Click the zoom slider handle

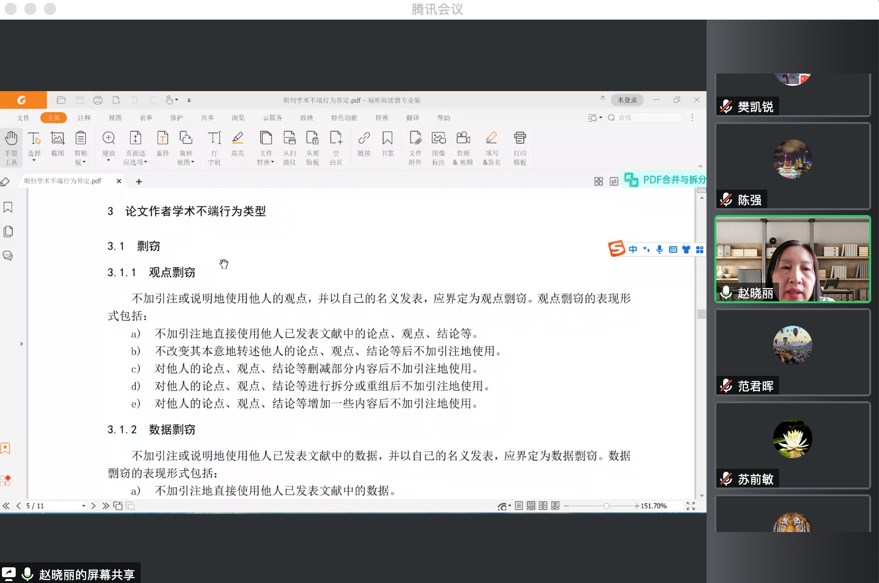606,506
